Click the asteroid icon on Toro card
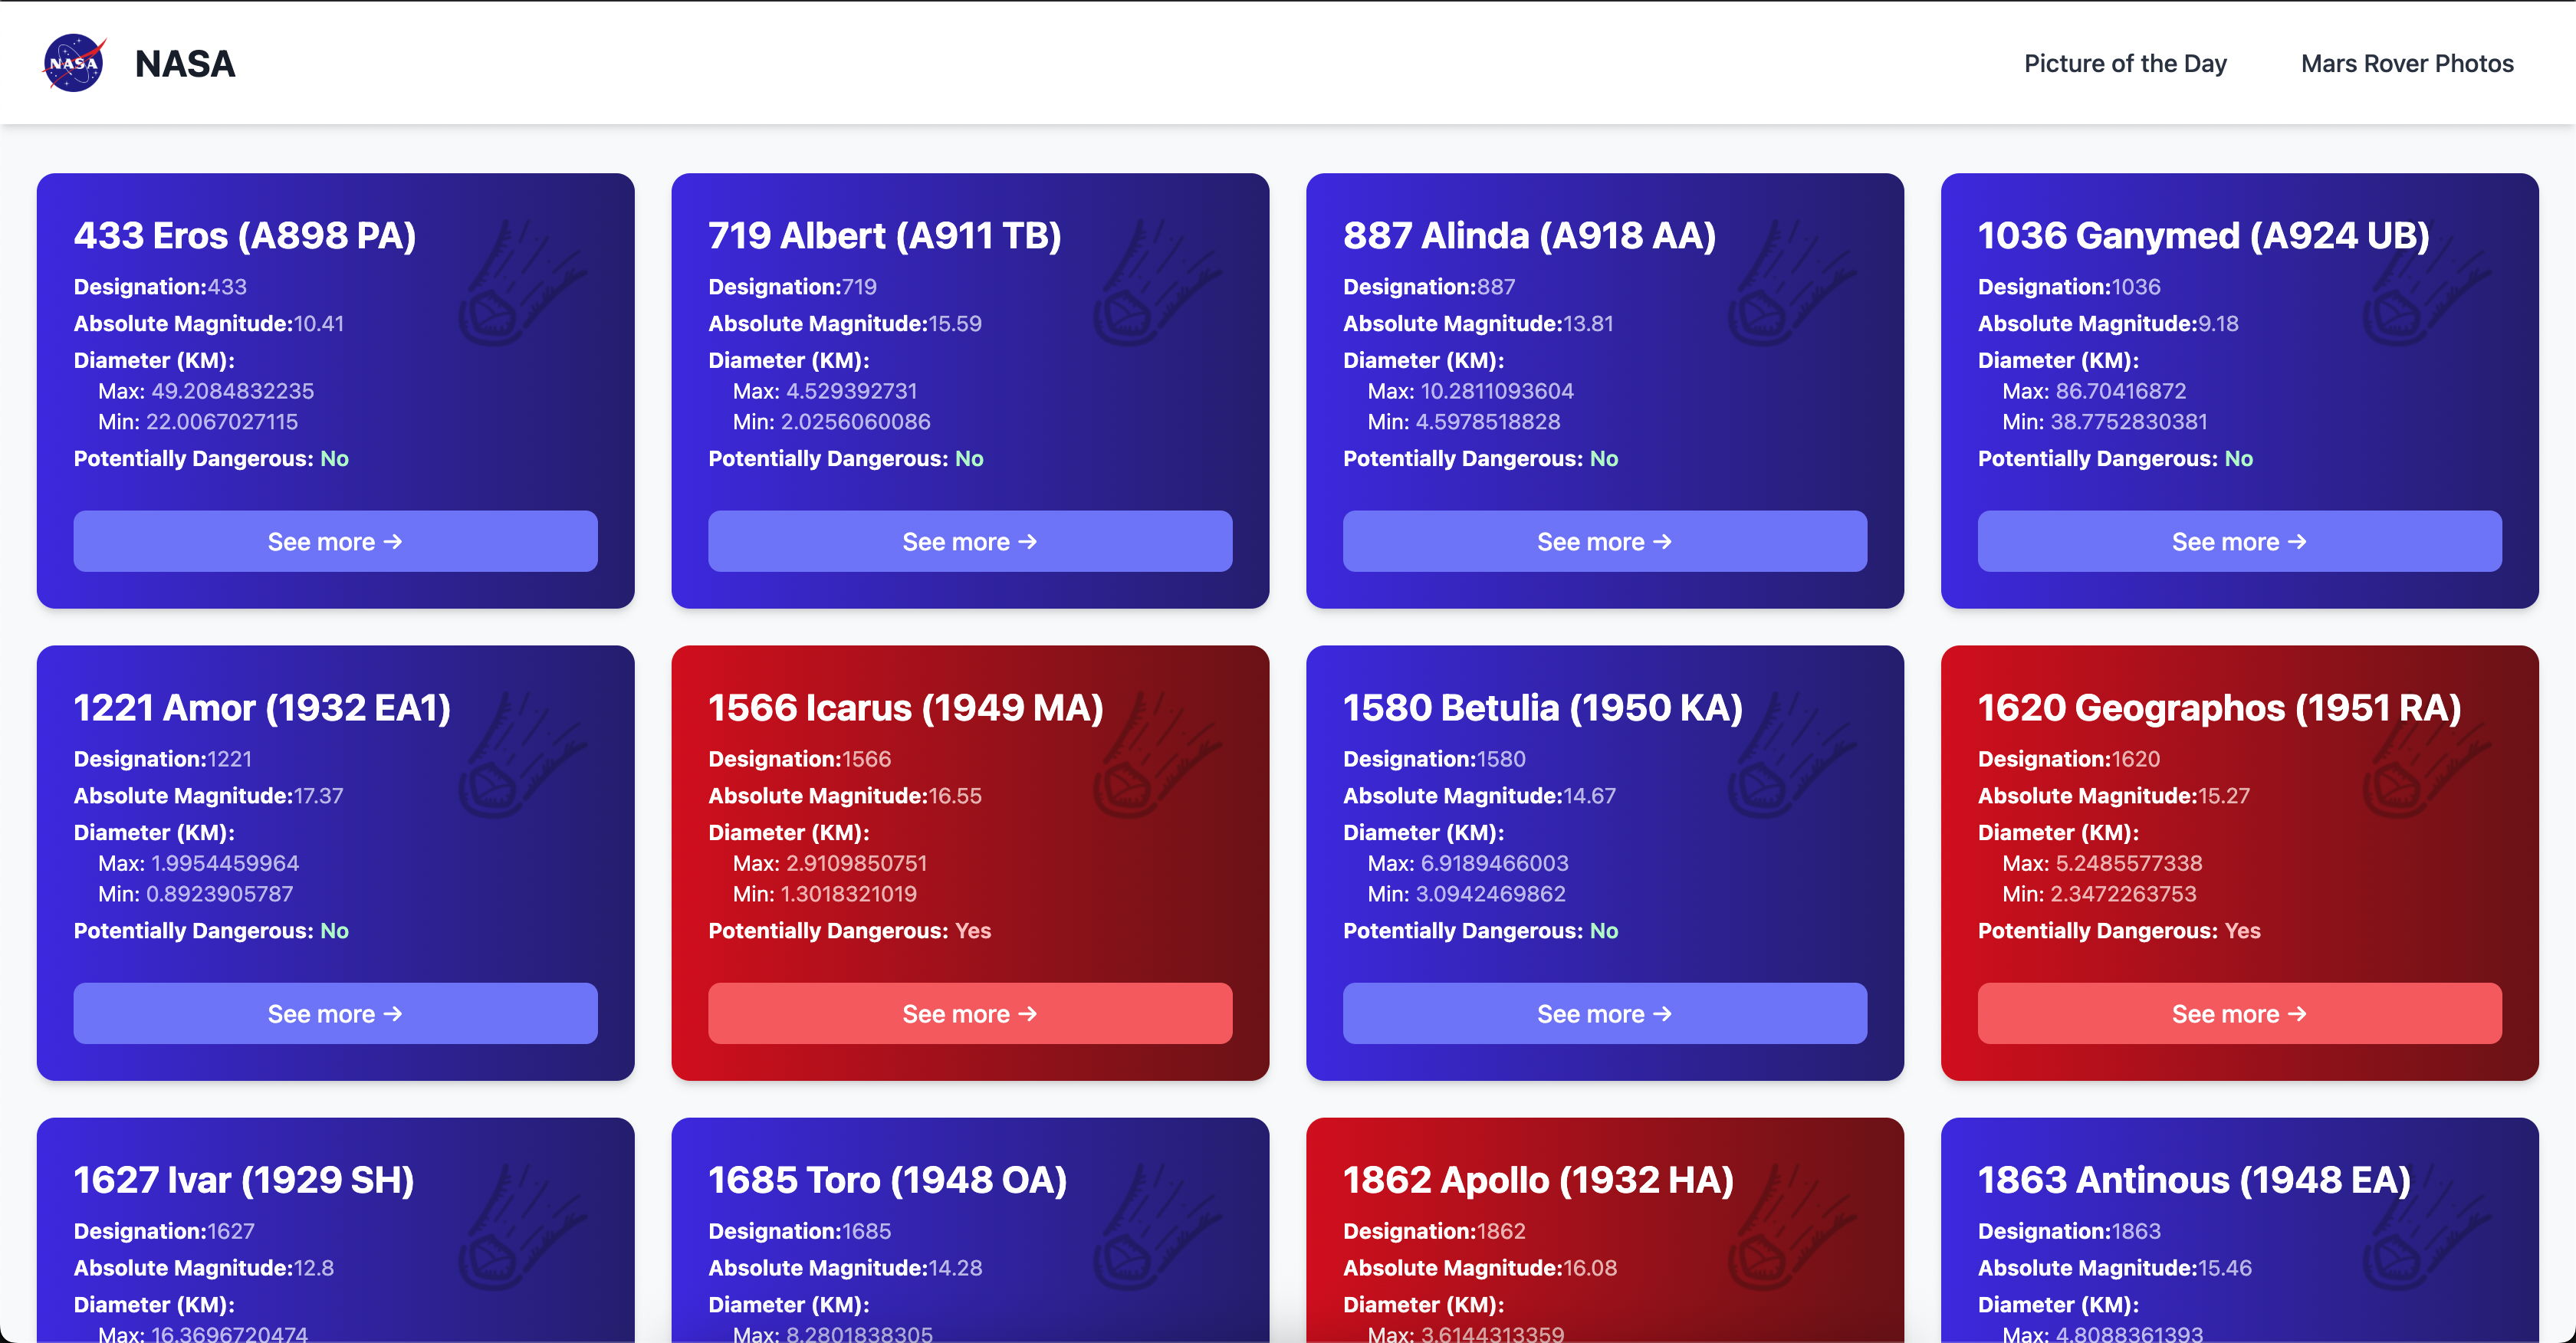The image size is (2576, 1343). point(1158,1227)
